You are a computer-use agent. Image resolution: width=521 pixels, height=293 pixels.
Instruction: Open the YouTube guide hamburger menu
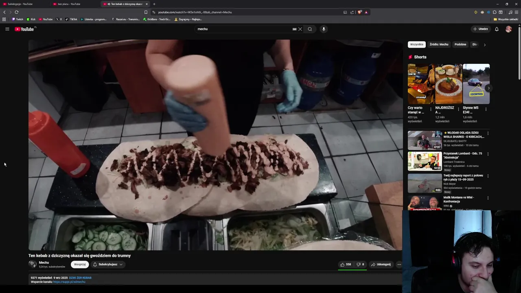coord(7,29)
